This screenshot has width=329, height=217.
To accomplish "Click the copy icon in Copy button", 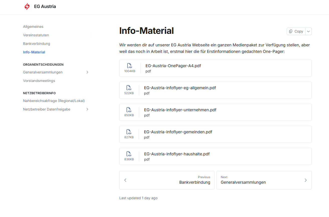I will pos(291,31).
